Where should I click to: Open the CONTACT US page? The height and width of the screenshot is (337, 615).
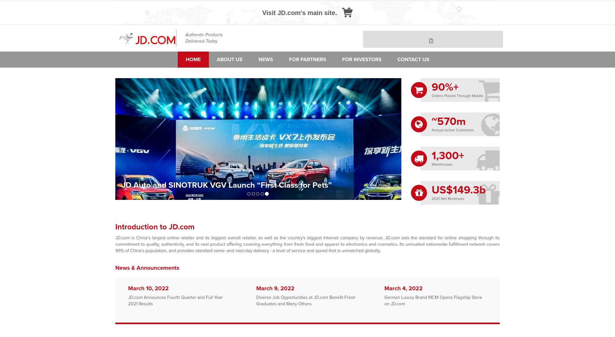[x=413, y=60]
